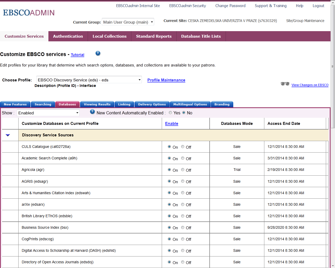
Task: Click the help icon beside Tutorial link
Action: (98, 53)
